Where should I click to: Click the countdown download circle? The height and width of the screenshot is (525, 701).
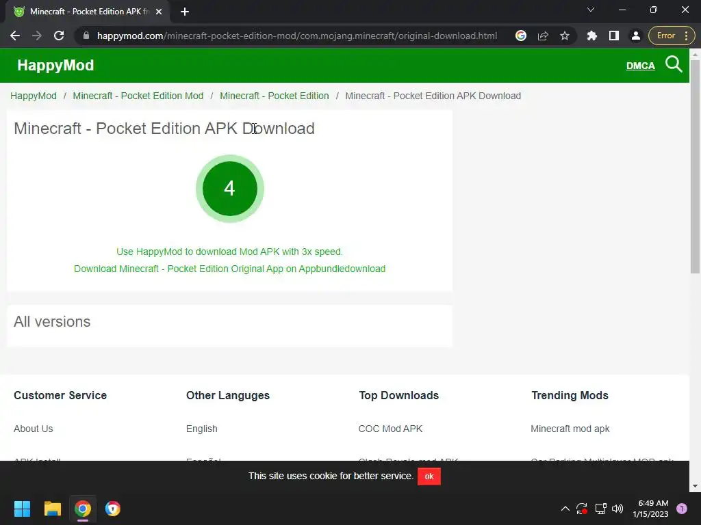pyautogui.click(x=230, y=189)
